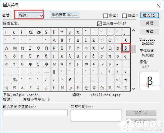Enable the 粗体 bold checkbox
The height and width of the screenshot is (133, 164).
pyautogui.click(x=106, y=16)
